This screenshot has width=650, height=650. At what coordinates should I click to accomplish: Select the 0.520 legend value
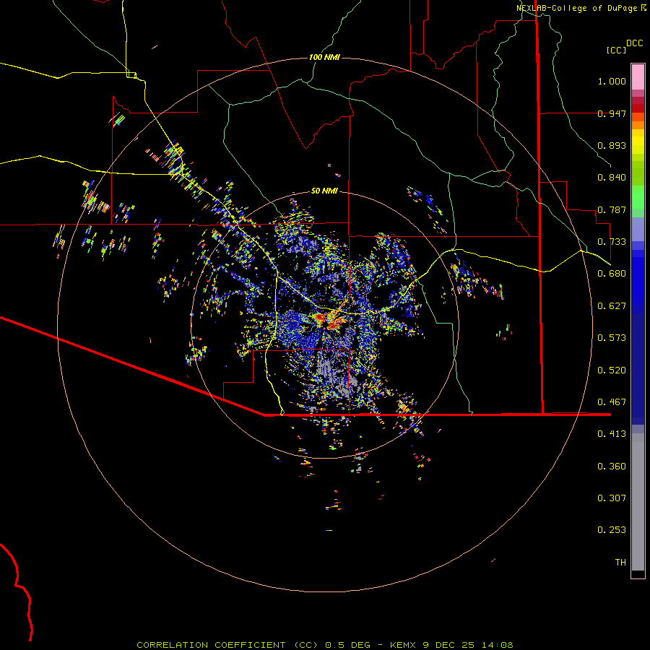(x=612, y=370)
